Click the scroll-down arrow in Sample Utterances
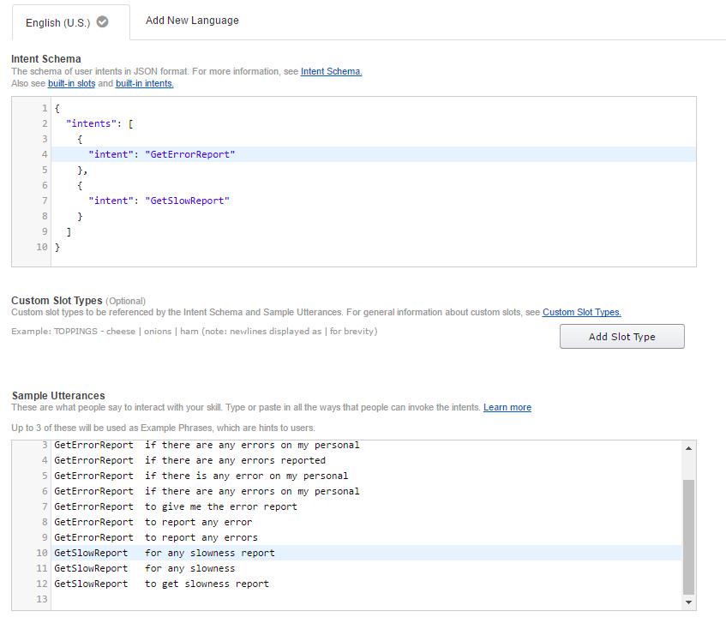 tap(688, 601)
